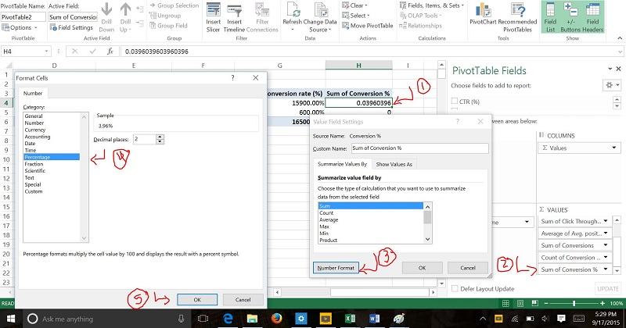Open Field Settings in Active Field group
The width and height of the screenshot is (626, 328).
point(71,27)
